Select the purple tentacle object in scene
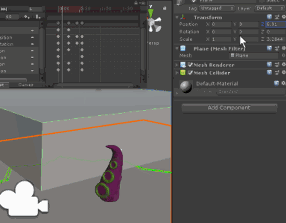 point(109,173)
